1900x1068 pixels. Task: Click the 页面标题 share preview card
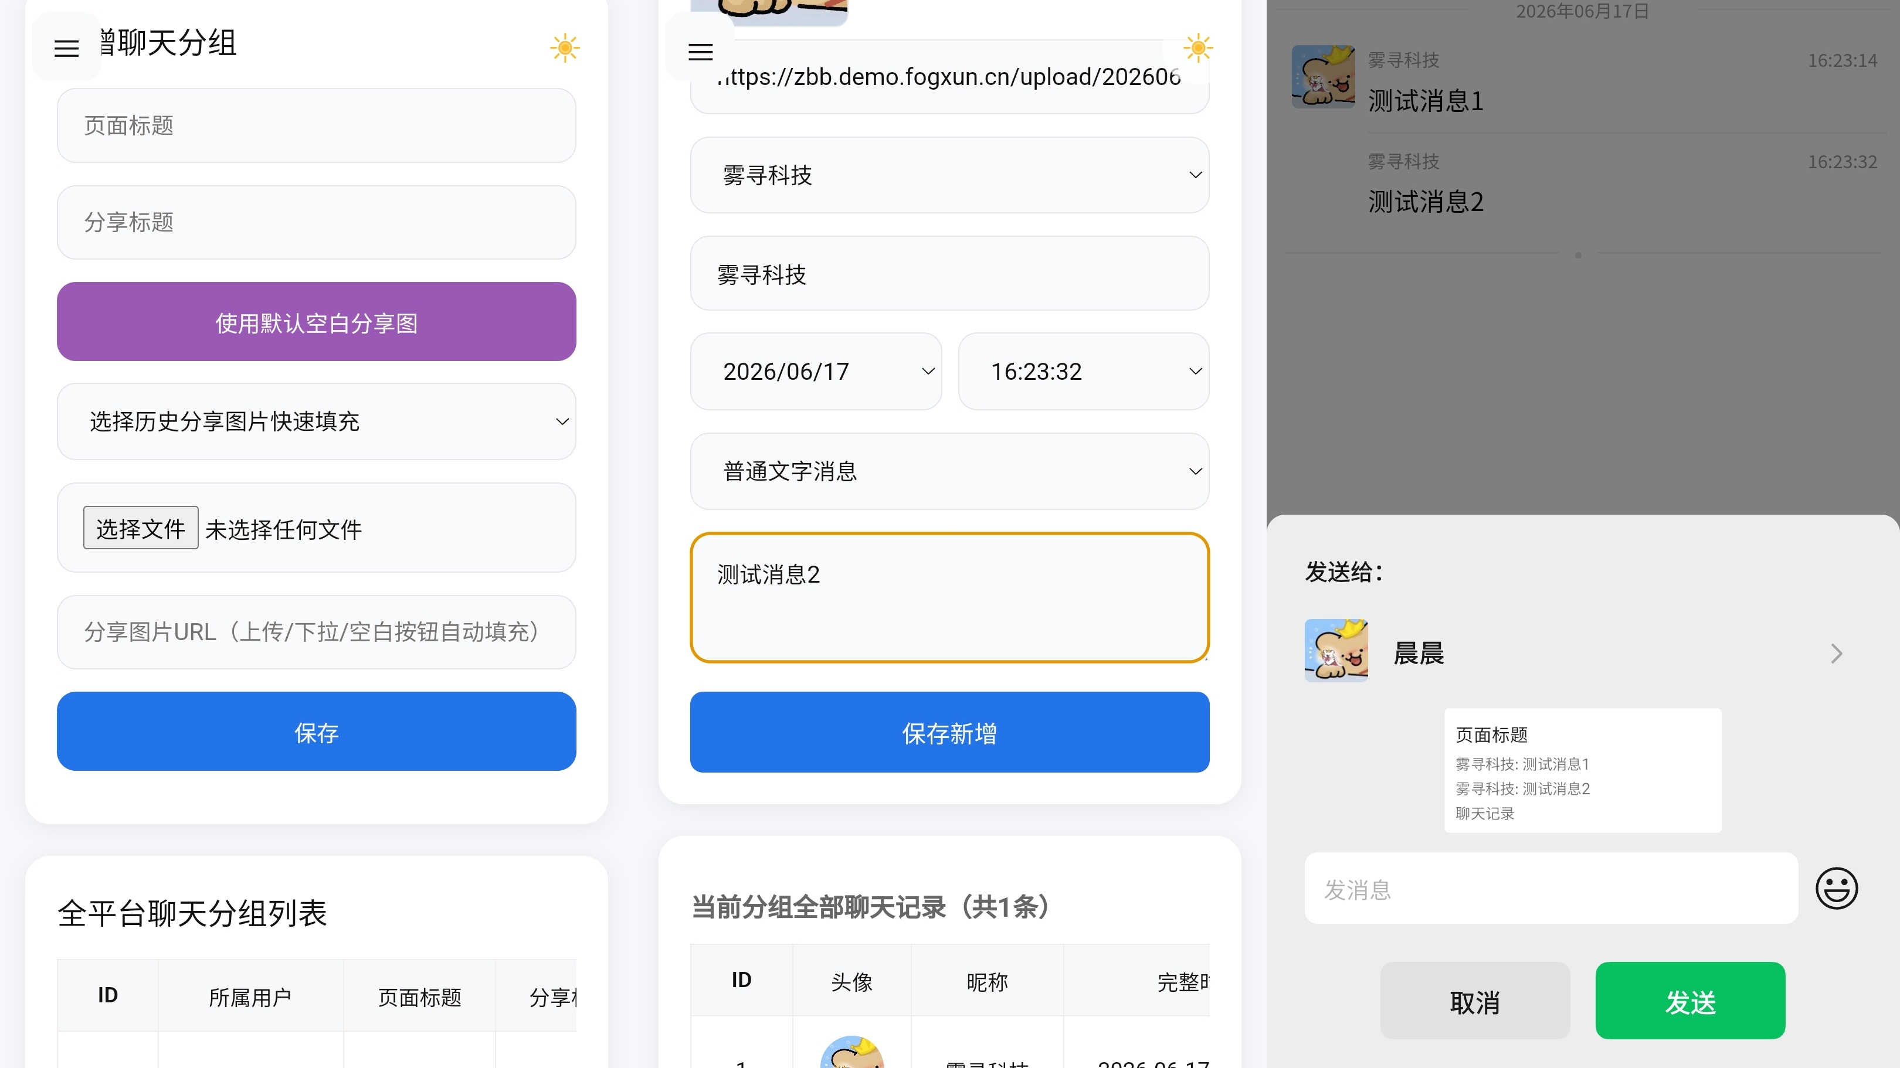coord(1582,770)
